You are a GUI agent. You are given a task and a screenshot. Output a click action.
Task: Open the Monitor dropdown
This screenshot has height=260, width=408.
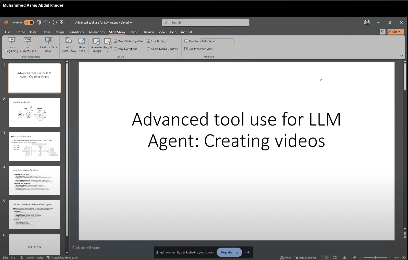218,41
